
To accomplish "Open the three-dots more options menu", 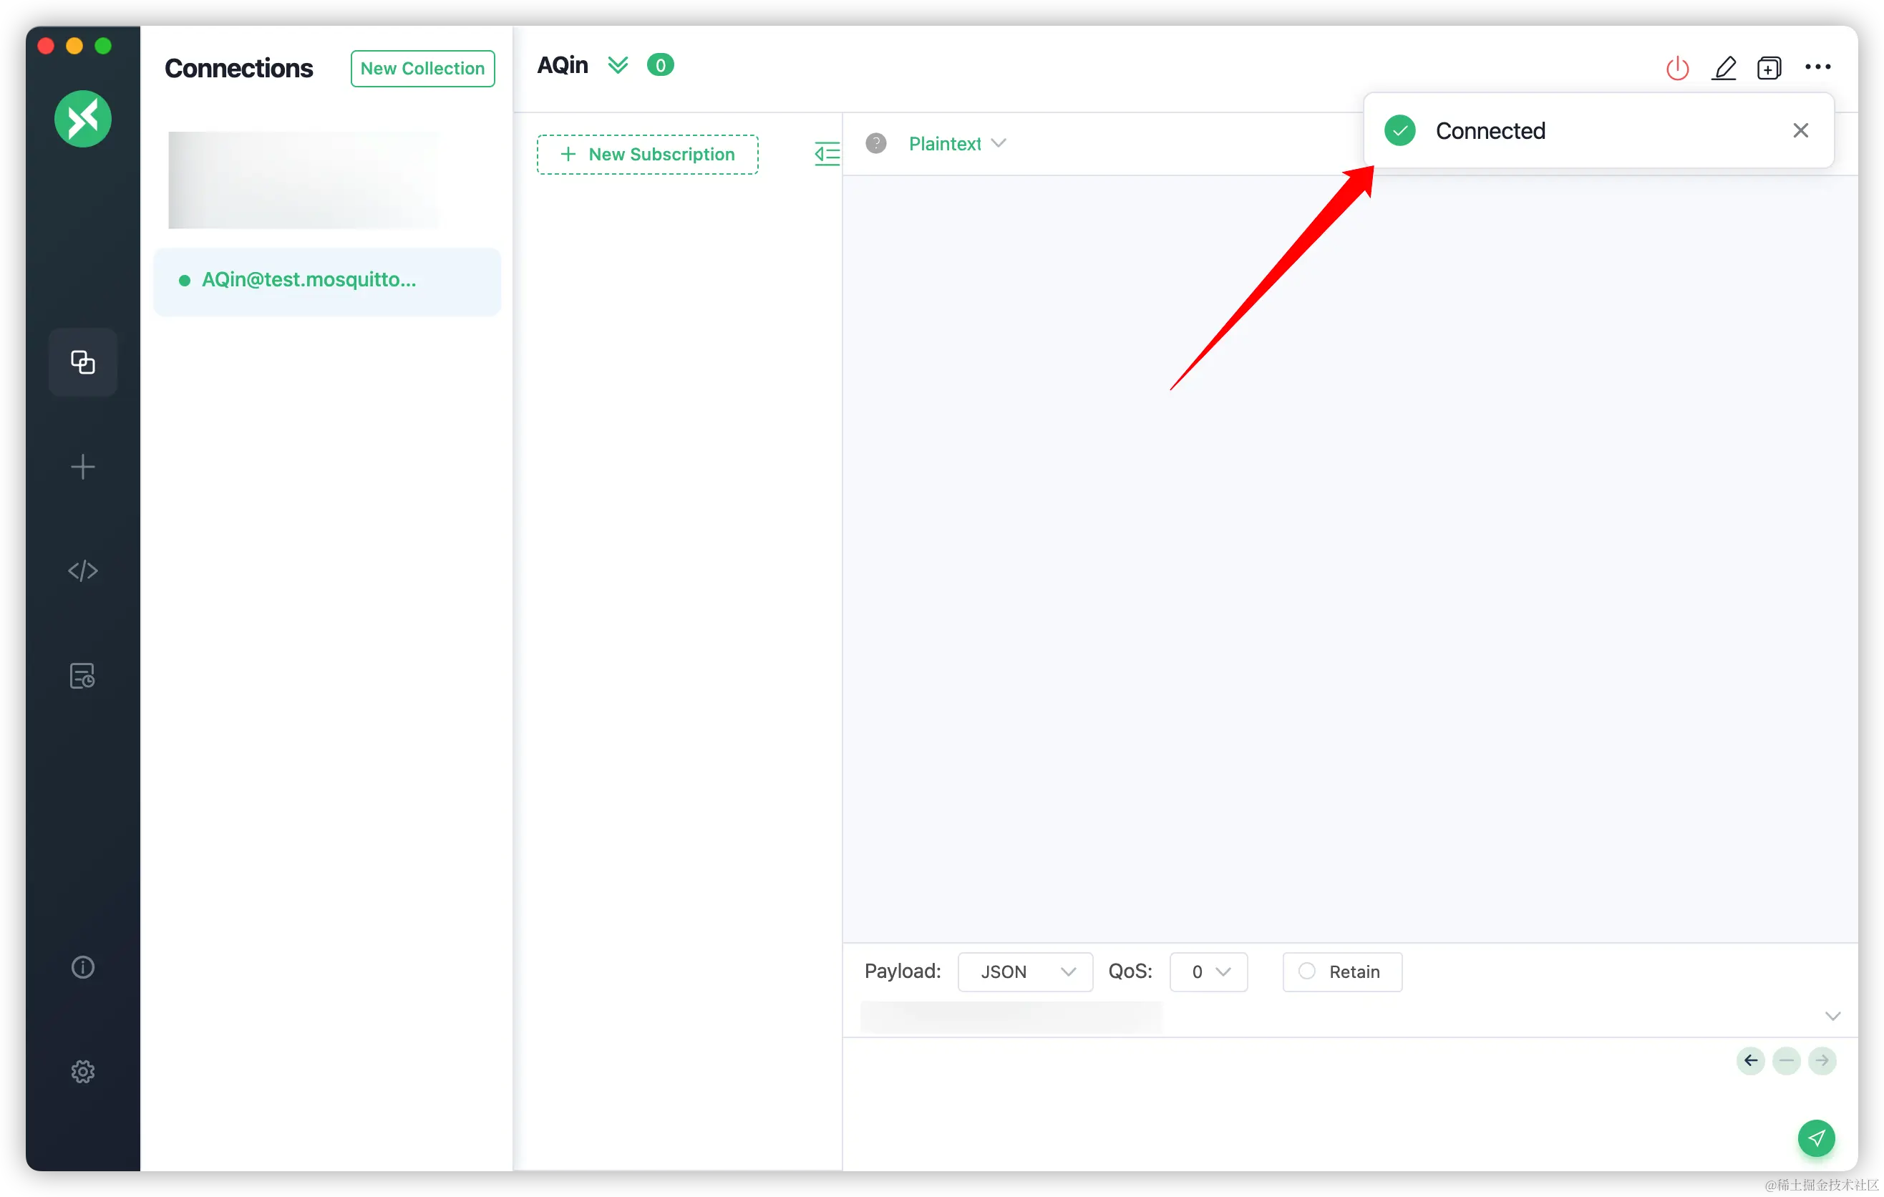I will pos(1817,67).
